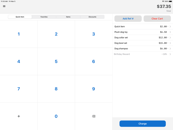Image resolution: width=173 pixels, height=130 pixels.
Task: Switch to Favorites tab
Action: point(44,17)
